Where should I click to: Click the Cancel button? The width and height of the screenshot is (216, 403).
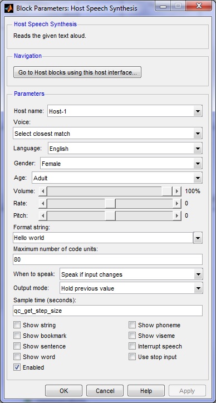105,391
